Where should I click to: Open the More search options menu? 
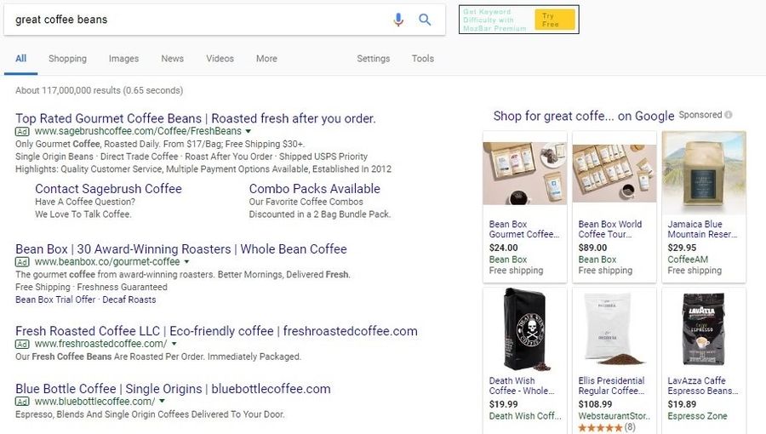click(266, 59)
